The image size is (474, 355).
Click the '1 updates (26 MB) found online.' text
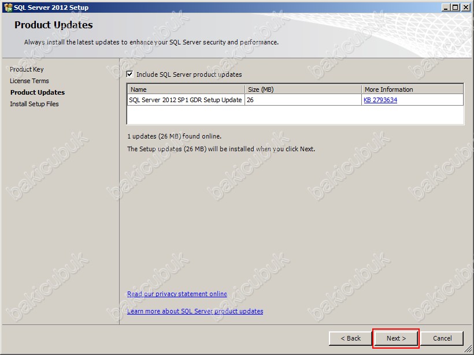pyautogui.click(x=174, y=136)
